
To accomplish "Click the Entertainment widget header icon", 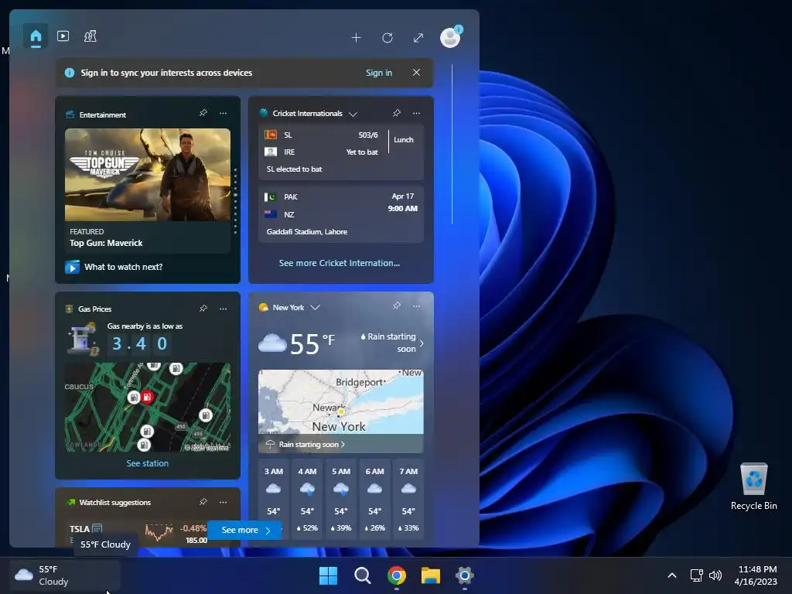I will [x=70, y=114].
